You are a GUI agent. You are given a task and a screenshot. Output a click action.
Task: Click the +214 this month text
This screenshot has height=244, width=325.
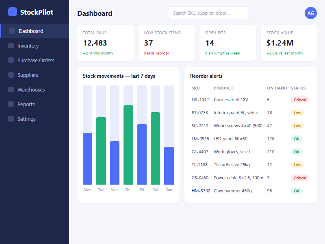pos(98,53)
